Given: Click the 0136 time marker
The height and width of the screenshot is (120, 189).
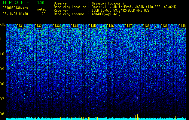Looking at the screenshot, I should click(x=110, y=26).
